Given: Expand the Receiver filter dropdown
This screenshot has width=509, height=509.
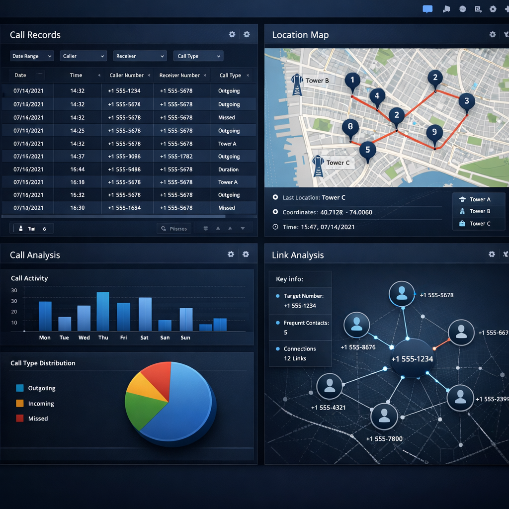Looking at the screenshot, I should tap(140, 56).
